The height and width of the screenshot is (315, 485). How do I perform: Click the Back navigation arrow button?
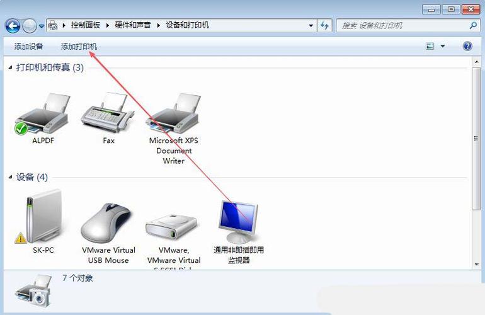(13, 26)
